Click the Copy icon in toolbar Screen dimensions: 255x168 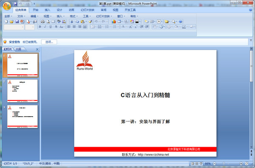click(77, 22)
